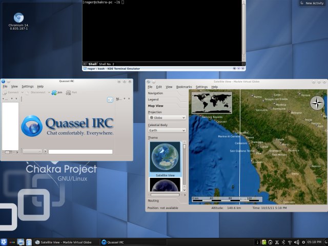Click the Part channel icon in Quassel
The height and width of the screenshot is (246, 328).
tap(71, 93)
